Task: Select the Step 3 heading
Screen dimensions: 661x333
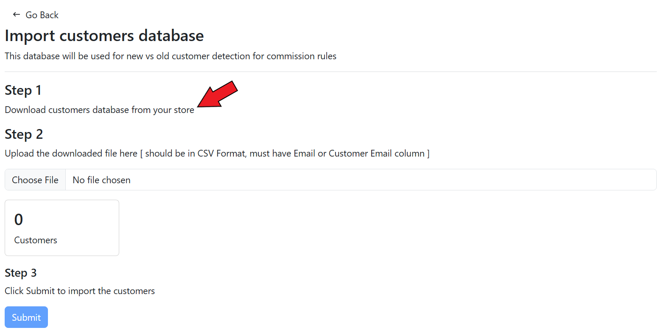Action: point(21,273)
